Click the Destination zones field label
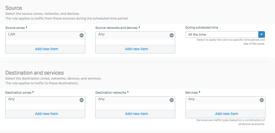The image size is (275, 133). click(x=20, y=93)
